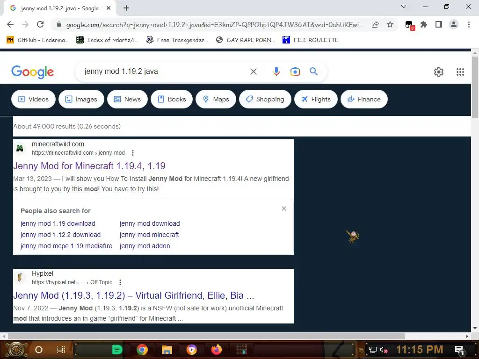Open the FILE ROULETTE bookmark

tap(311, 40)
